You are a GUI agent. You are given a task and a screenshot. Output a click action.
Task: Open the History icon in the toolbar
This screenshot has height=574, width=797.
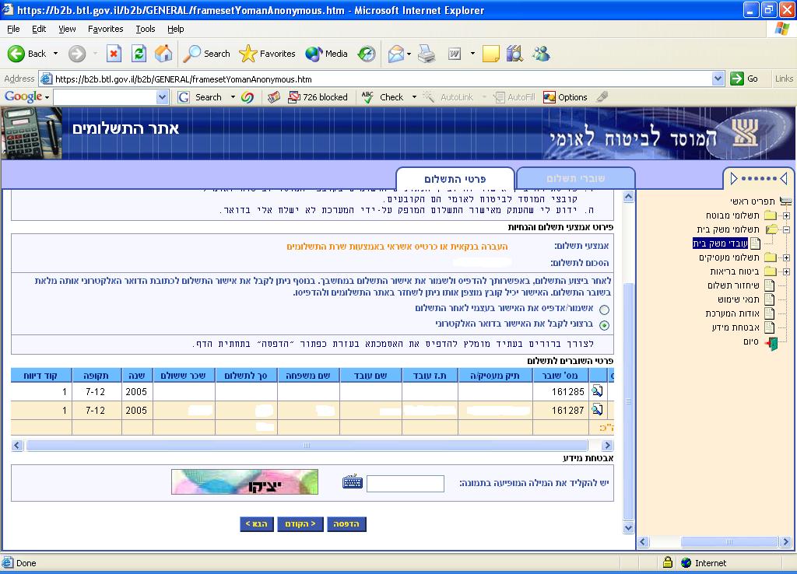(x=367, y=54)
